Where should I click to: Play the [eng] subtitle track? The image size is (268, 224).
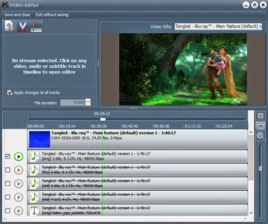(19, 211)
